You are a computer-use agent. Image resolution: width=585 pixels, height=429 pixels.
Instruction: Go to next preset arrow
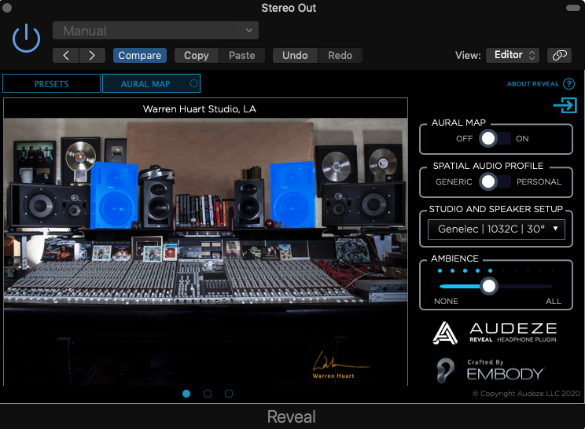pyautogui.click(x=92, y=56)
